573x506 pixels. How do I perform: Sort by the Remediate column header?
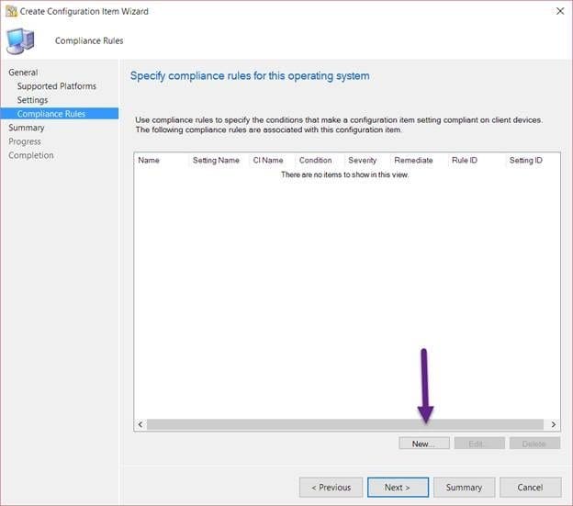tap(419, 160)
